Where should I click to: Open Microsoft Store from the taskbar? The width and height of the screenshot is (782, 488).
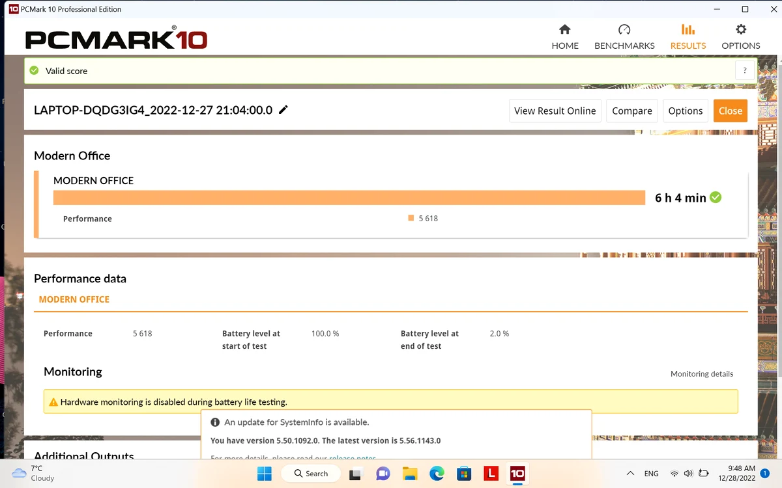pyautogui.click(x=463, y=473)
